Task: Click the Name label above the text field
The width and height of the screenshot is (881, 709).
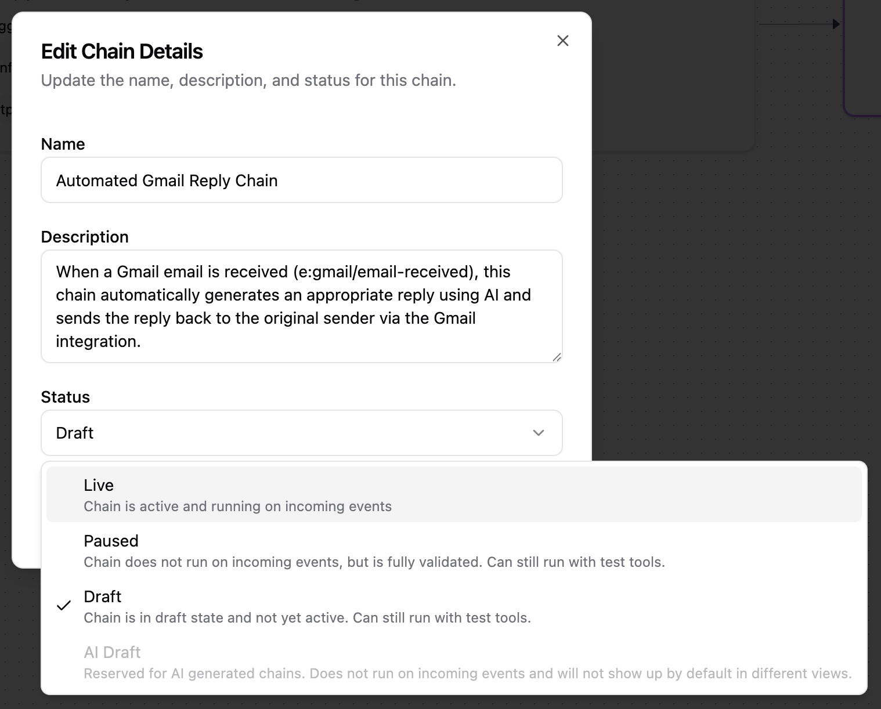Action: (63, 144)
